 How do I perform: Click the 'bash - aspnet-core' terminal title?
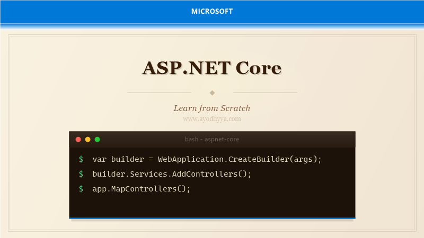pos(212,139)
